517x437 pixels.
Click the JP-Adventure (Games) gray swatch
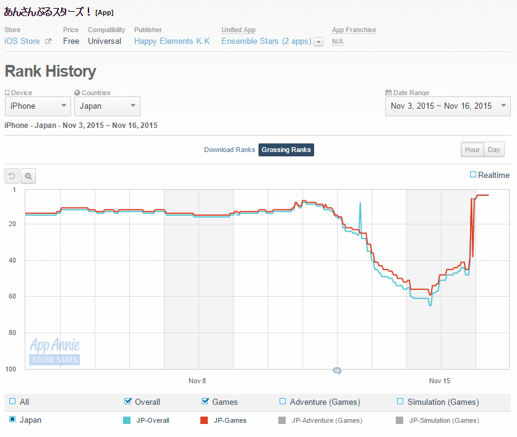(282, 420)
